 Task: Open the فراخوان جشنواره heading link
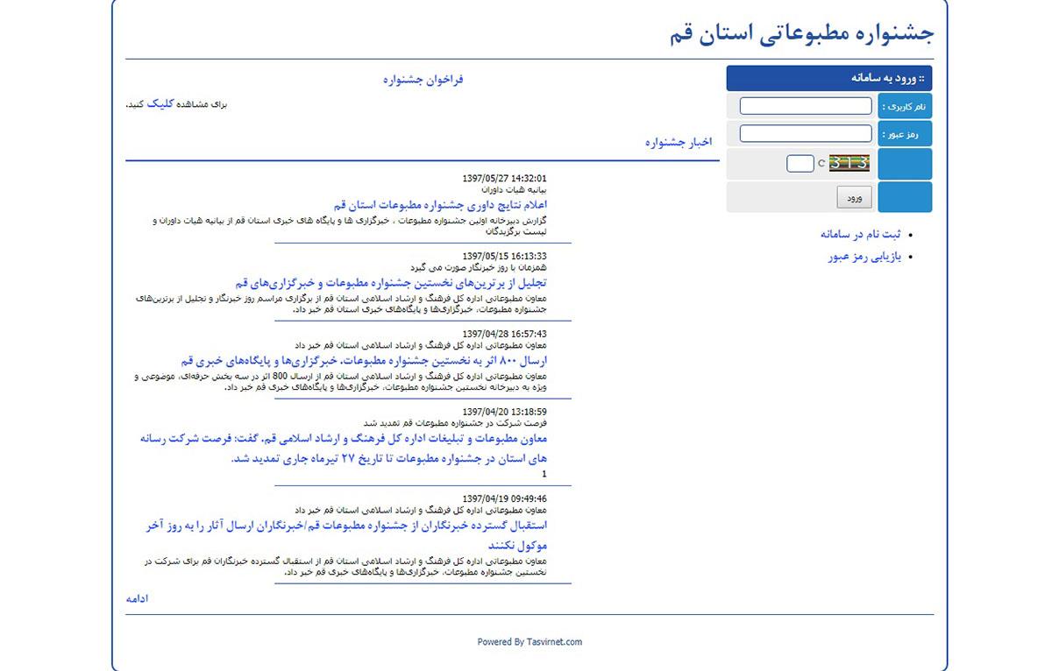point(423,80)
